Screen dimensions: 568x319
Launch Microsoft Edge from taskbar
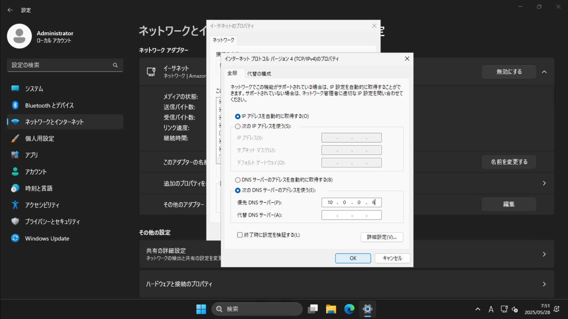[349, 309]
